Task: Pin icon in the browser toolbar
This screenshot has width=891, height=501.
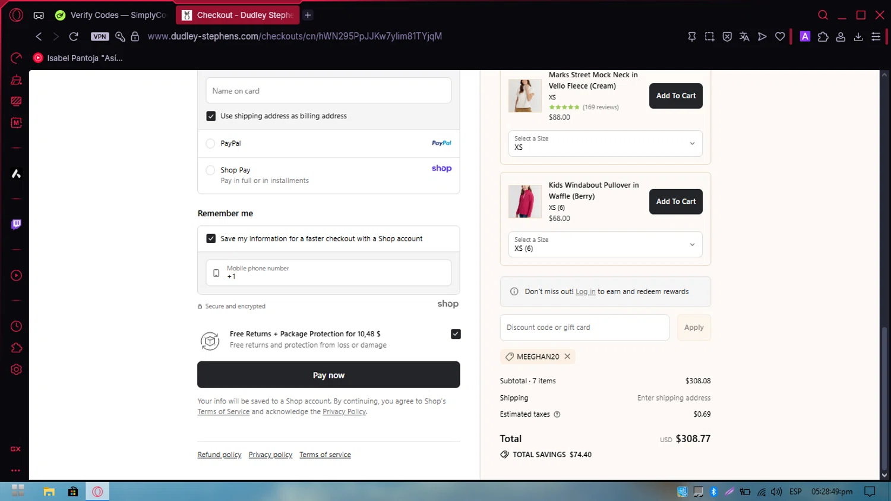Action: point(691,37)
